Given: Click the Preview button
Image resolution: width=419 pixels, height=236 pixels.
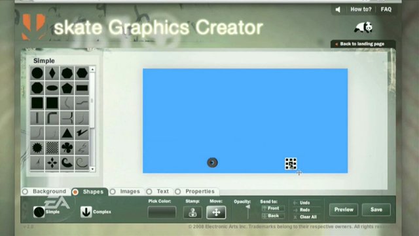Looking at the screenshot, I should [x=344, y=210].
